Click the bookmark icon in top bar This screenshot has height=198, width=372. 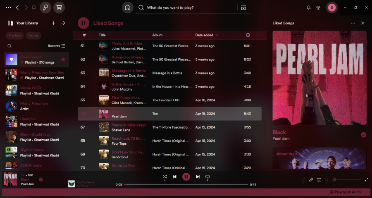(x=34, y=7)
